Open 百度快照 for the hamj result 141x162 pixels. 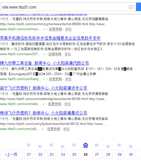(x=55, y=79)
